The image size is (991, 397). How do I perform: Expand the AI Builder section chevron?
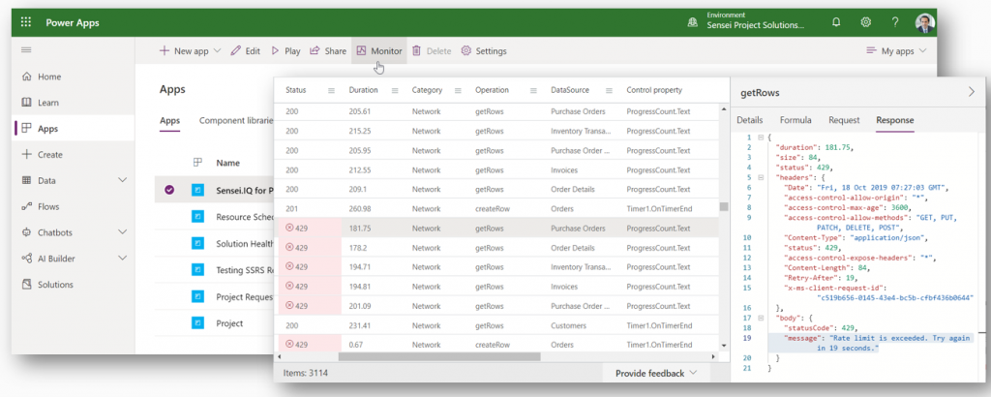[x=123, y=258]
